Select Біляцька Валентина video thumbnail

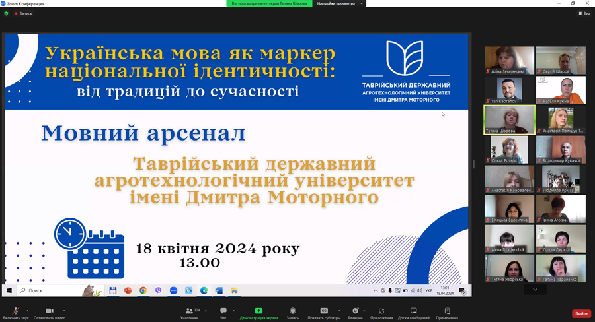click(509, 209)
